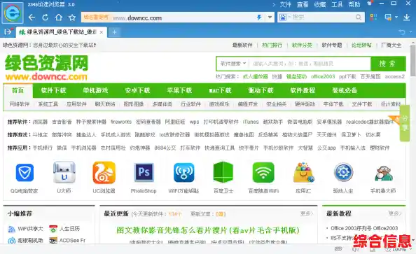
Task: Click the screenshot tool icon in the toolbar
Action: [388, 17]
